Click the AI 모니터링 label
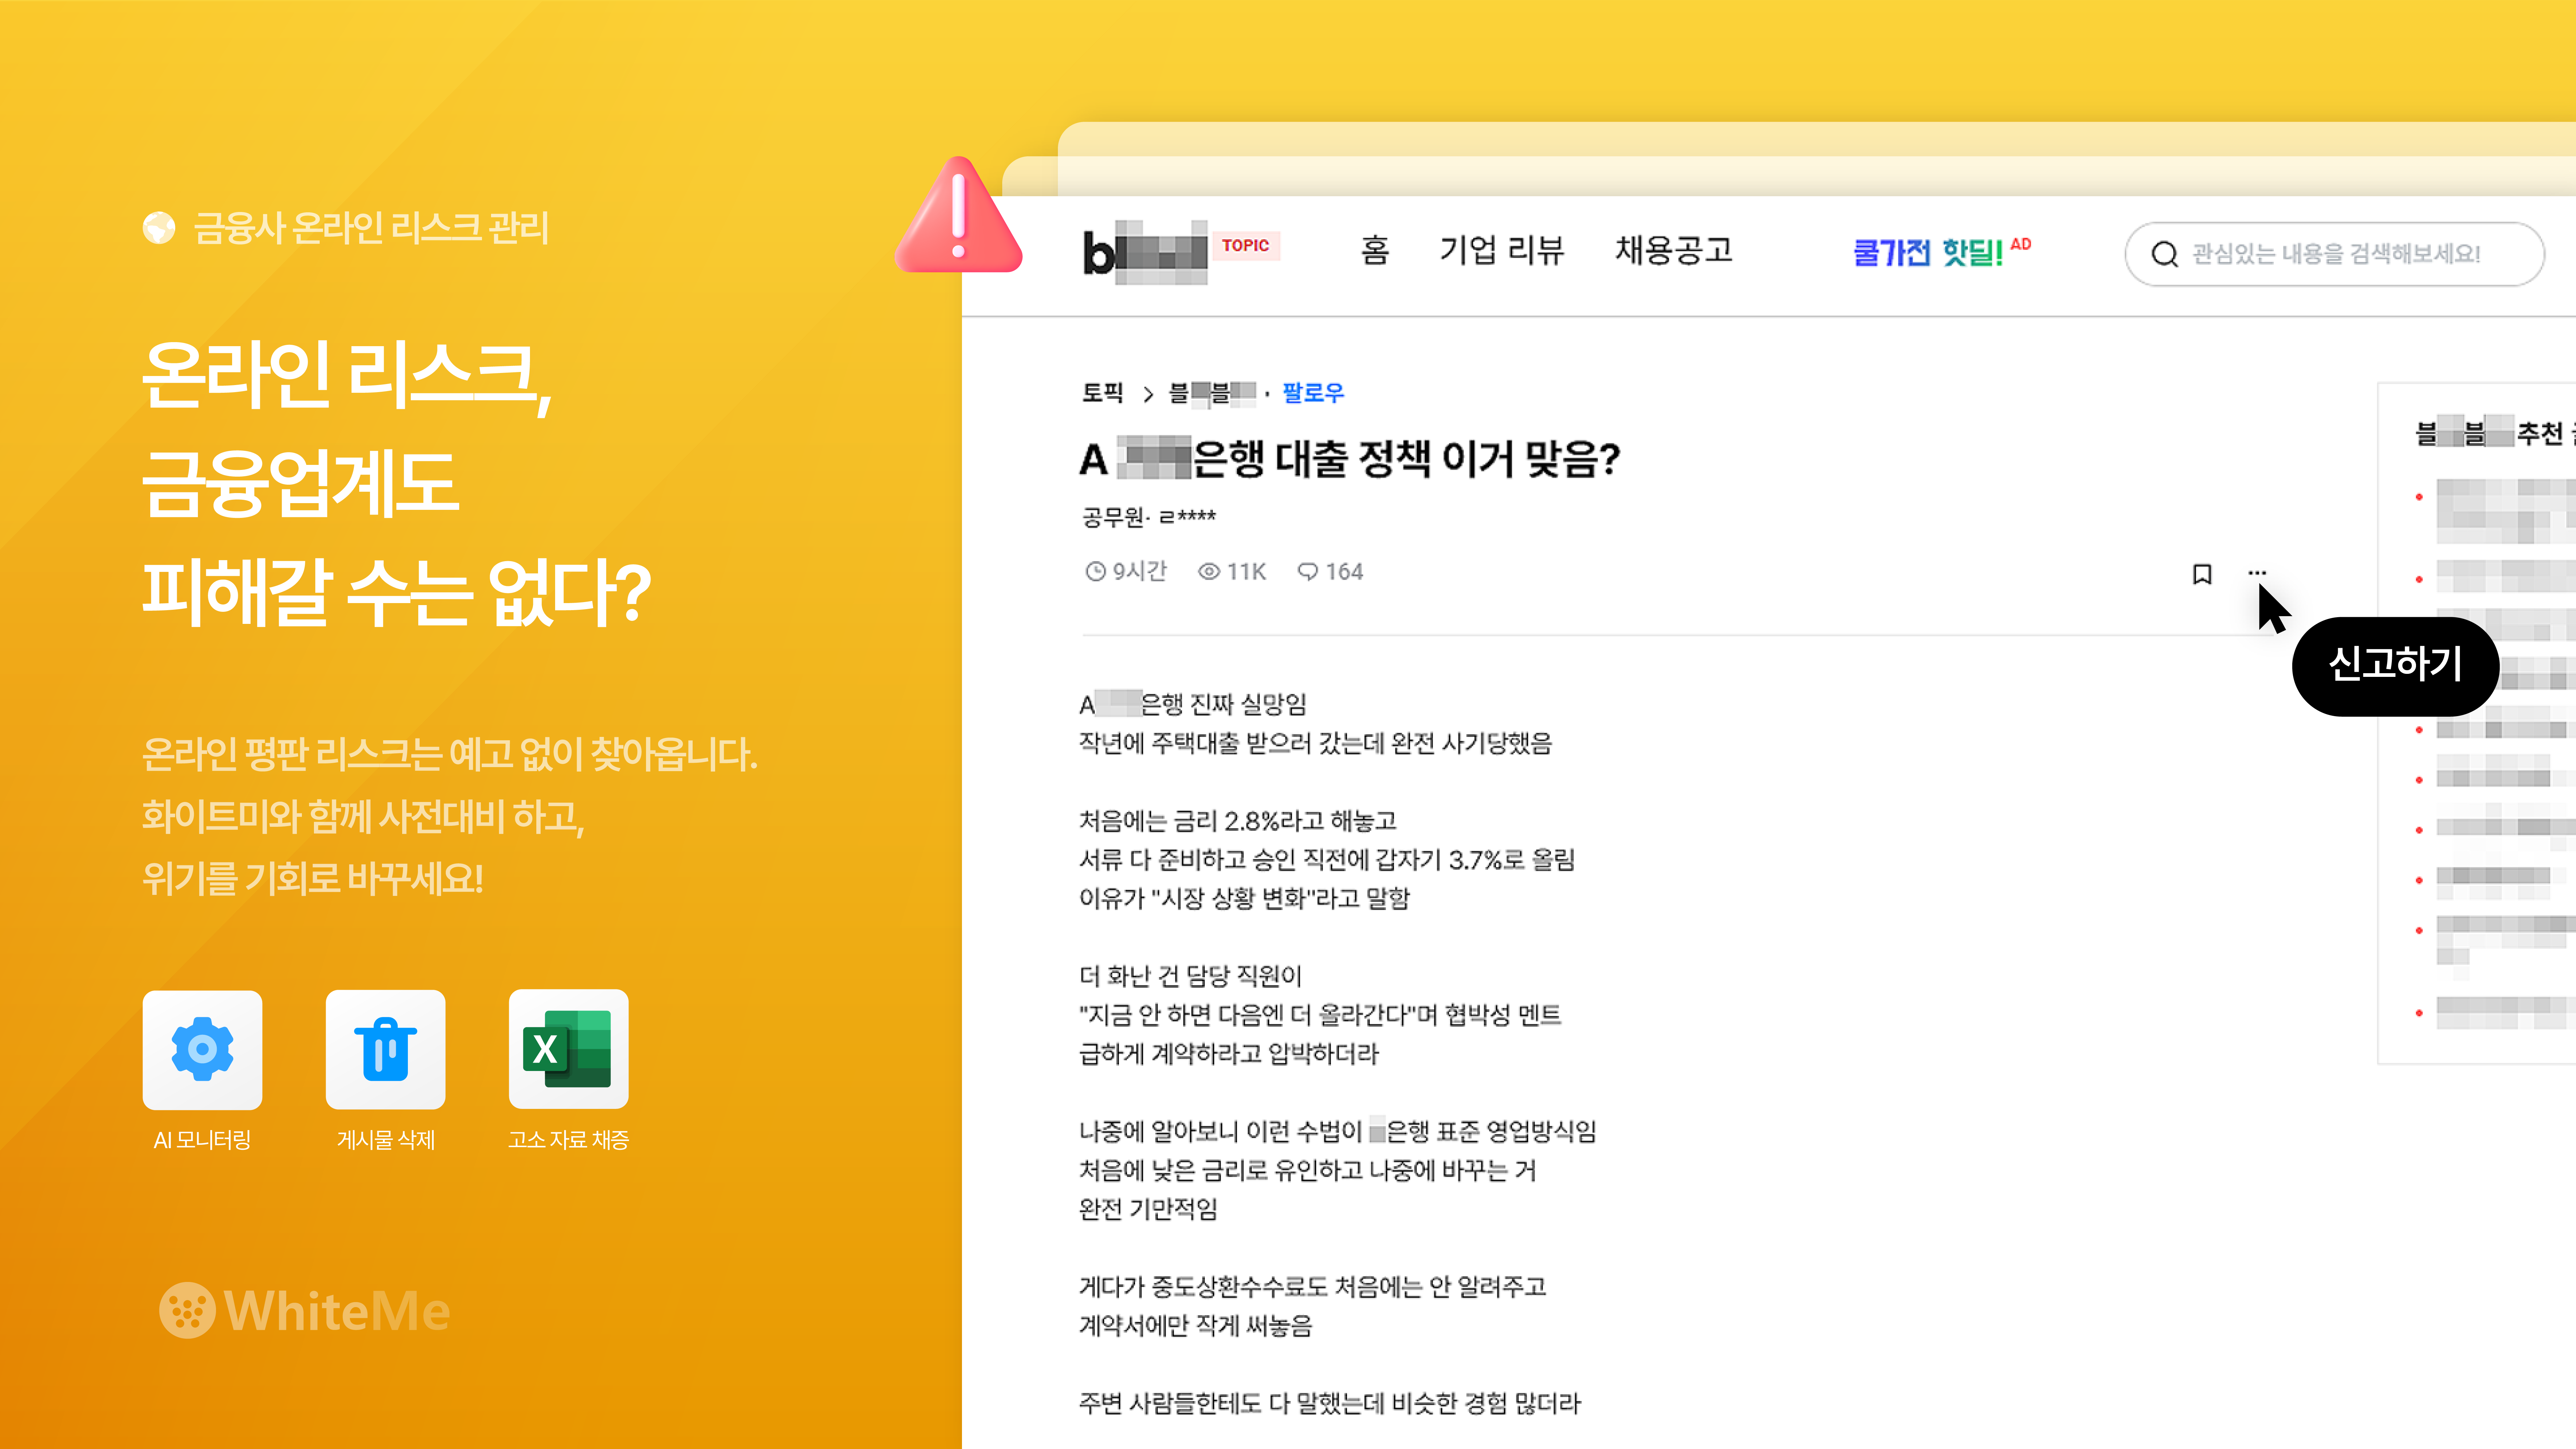 pos(202,1140)
